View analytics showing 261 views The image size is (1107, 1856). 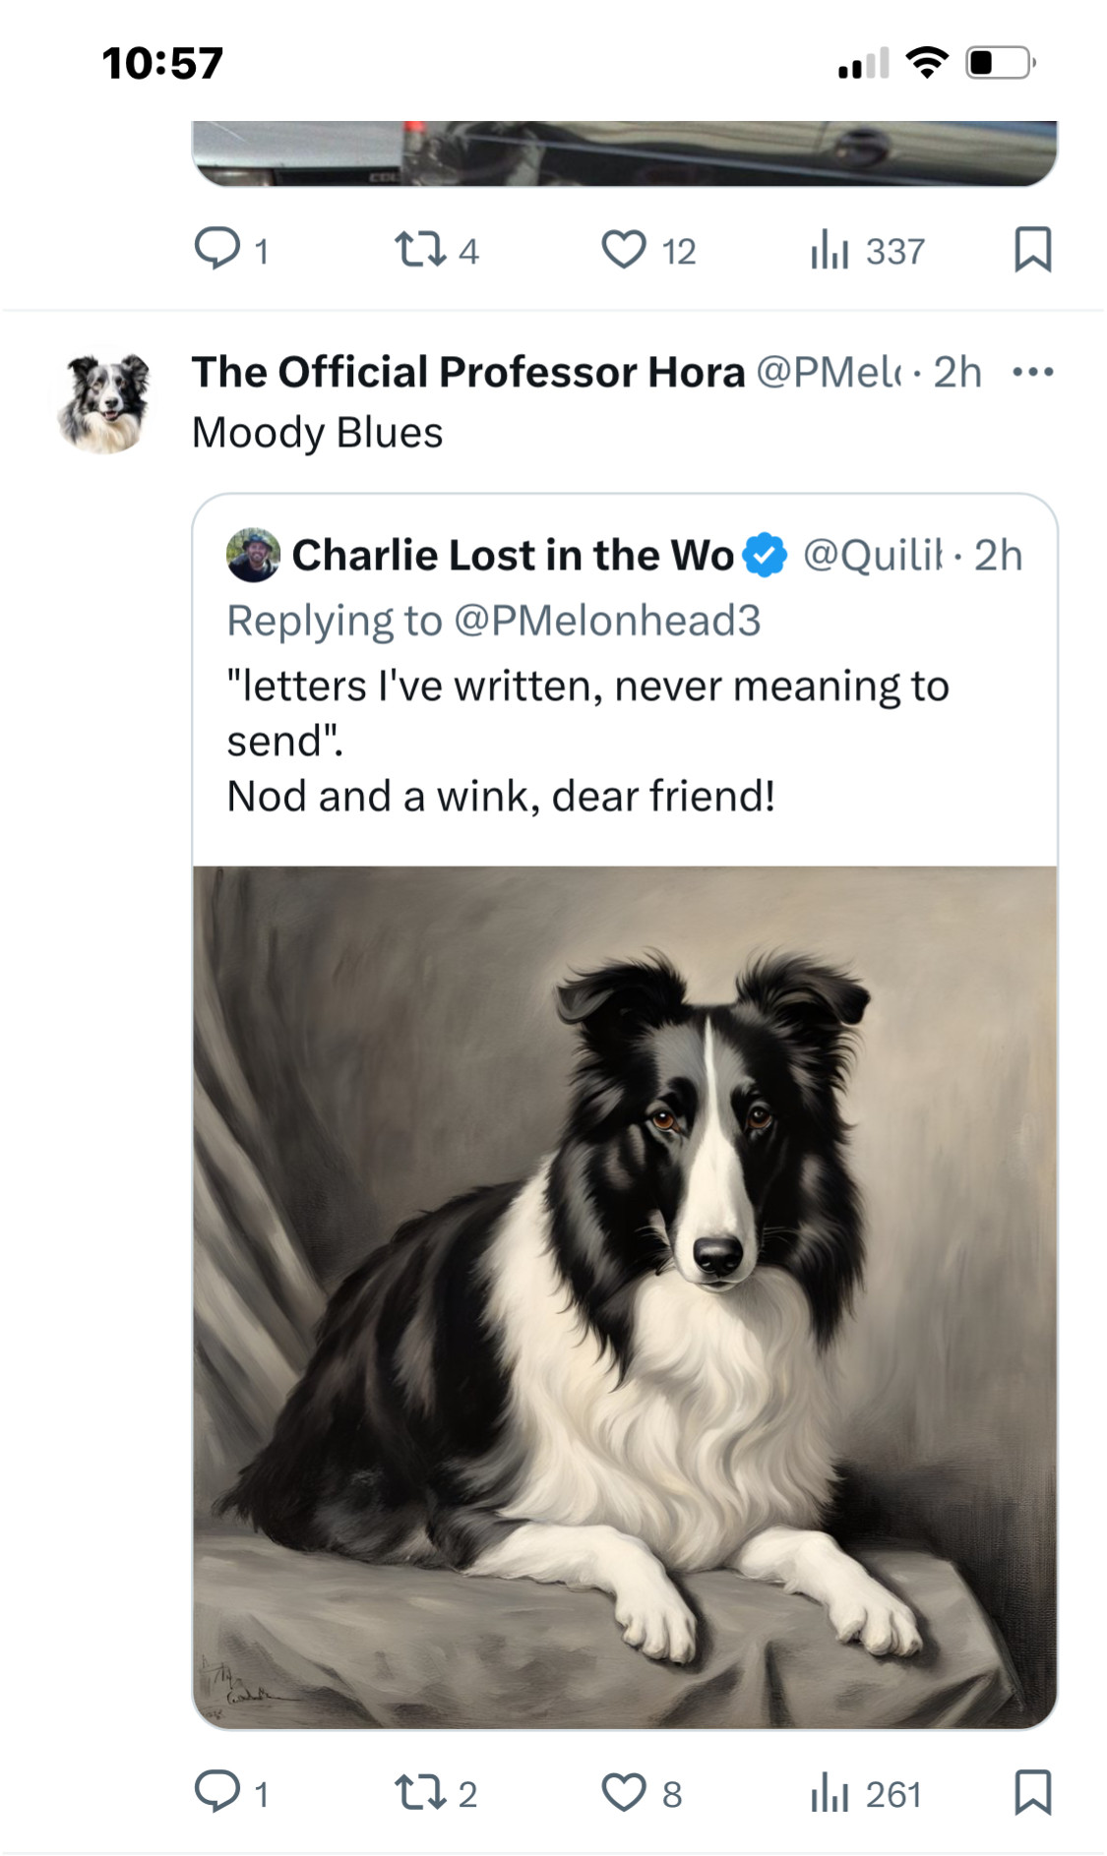(829, 1792)
